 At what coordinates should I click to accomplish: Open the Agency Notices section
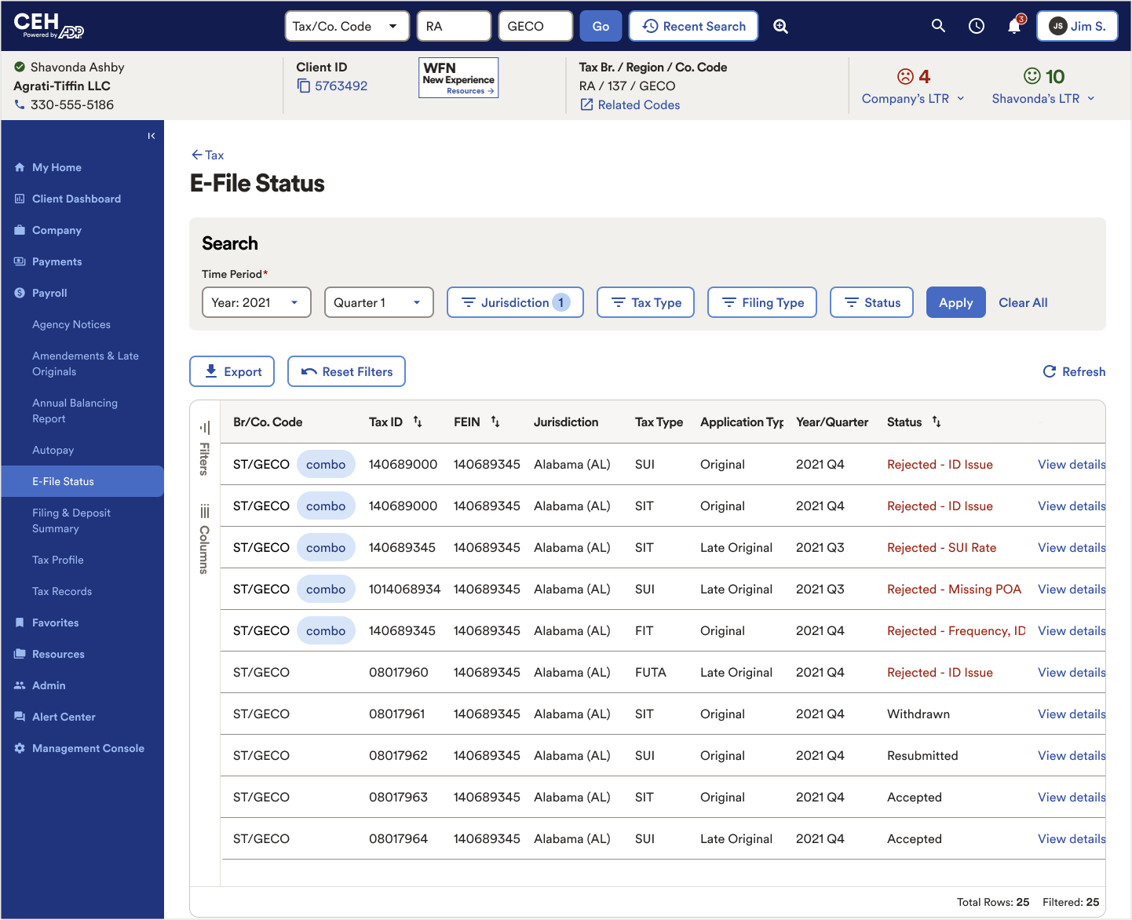tap(73, 324)
